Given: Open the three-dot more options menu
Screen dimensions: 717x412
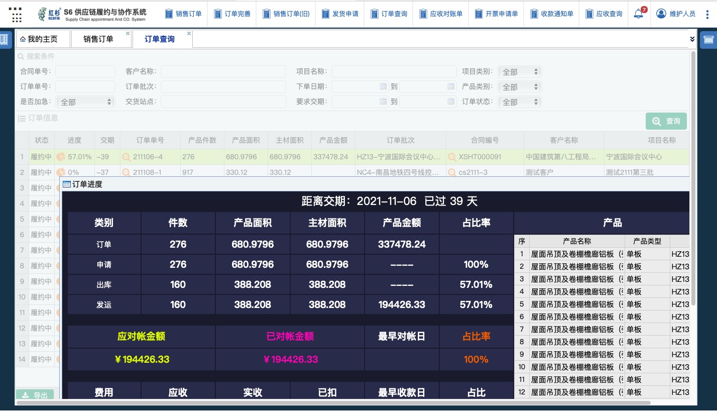Looking at the screenshot, I should coord(708,14).
